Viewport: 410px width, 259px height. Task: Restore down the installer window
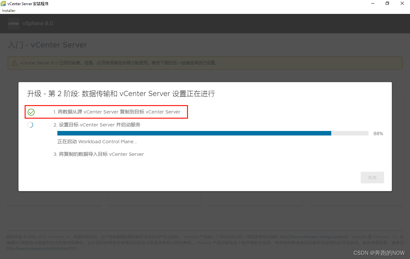[x=387, y=4]
